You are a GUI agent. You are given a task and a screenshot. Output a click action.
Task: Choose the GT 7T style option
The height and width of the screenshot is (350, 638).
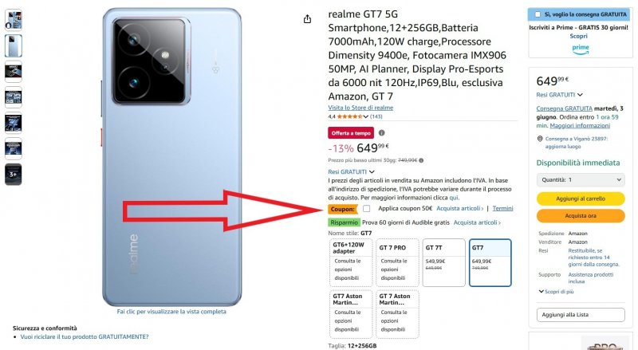444,262
